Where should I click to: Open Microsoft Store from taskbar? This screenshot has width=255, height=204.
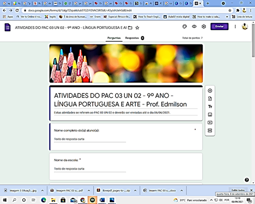[x=63, y=200]
